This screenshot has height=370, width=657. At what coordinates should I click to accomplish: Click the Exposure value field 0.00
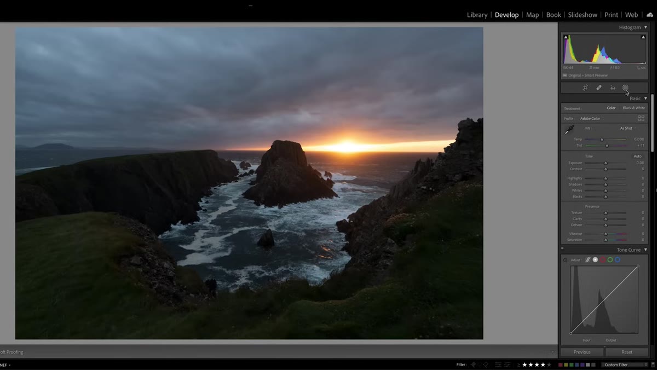(641, 163)
